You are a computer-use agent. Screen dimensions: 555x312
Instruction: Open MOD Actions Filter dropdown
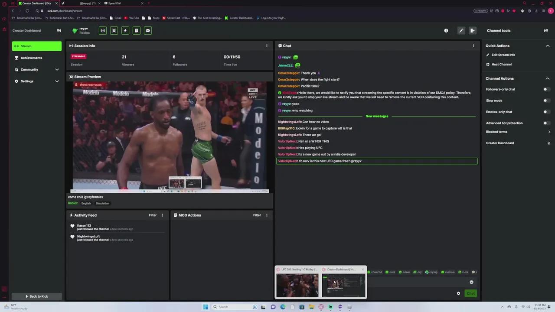[x=257, y=215]
